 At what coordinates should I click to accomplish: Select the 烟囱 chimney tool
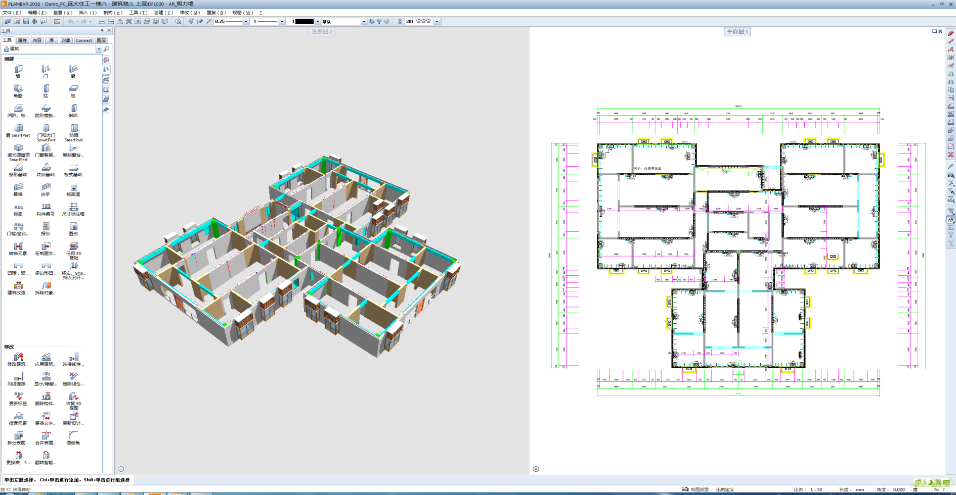coord(73,111)
